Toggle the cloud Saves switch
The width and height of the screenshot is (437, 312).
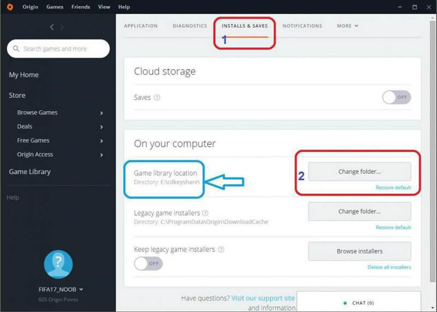click(x=397, y=98)
